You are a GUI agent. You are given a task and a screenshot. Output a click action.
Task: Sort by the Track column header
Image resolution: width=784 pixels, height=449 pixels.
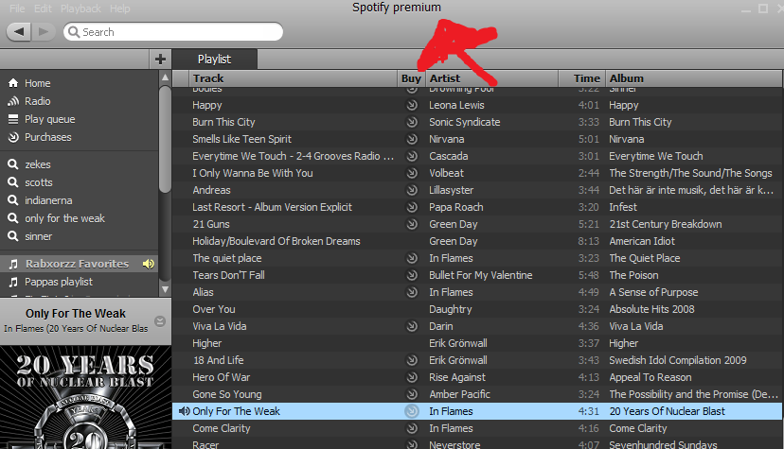(294, 78)
